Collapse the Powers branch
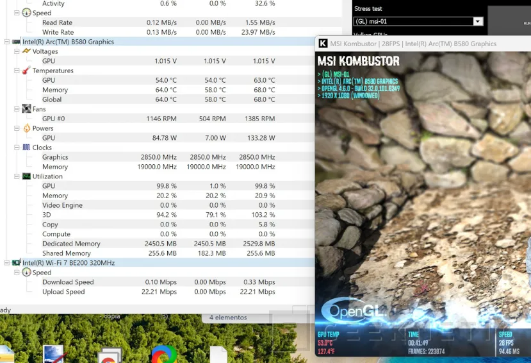This screenshot has width=531, height=363. 17,128
